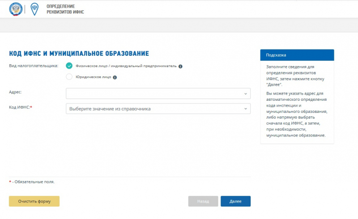Open info icon beside Юридическое лицо option
This screenshot has width=358, height=219.
click(x=115, y=77)
